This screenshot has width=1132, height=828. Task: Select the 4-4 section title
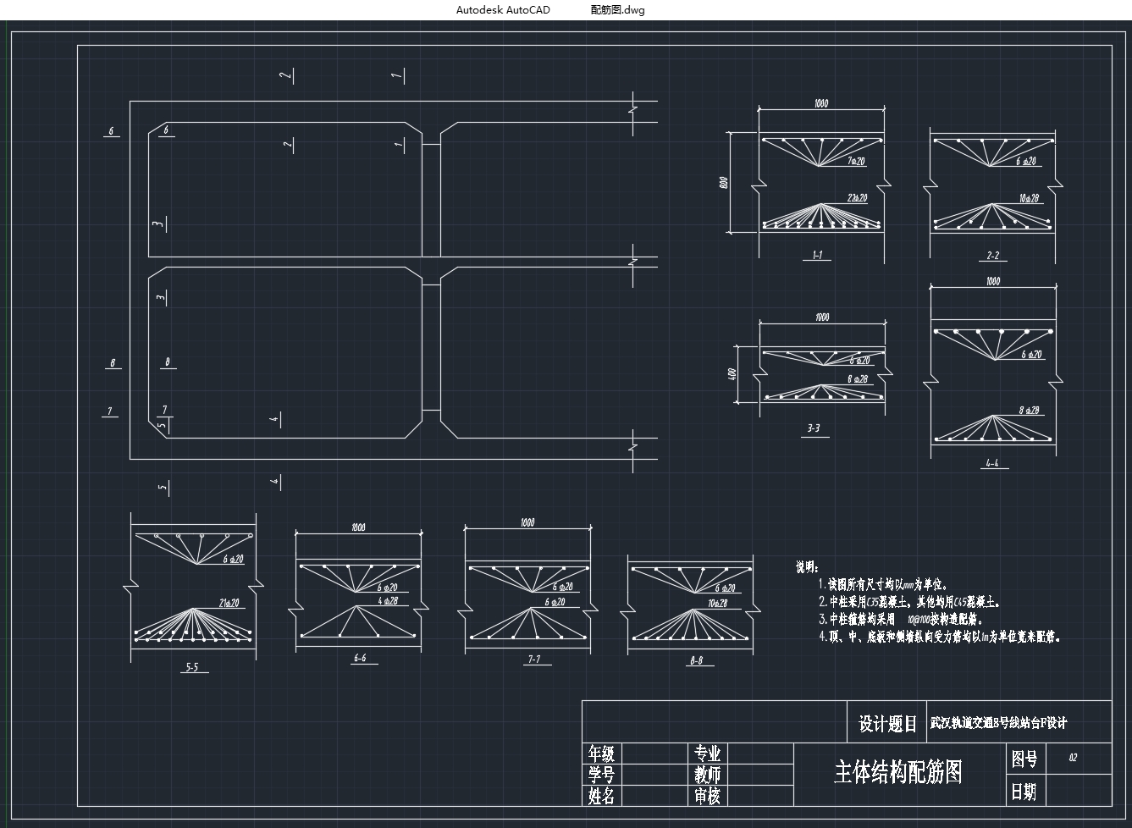pos(991,463)
